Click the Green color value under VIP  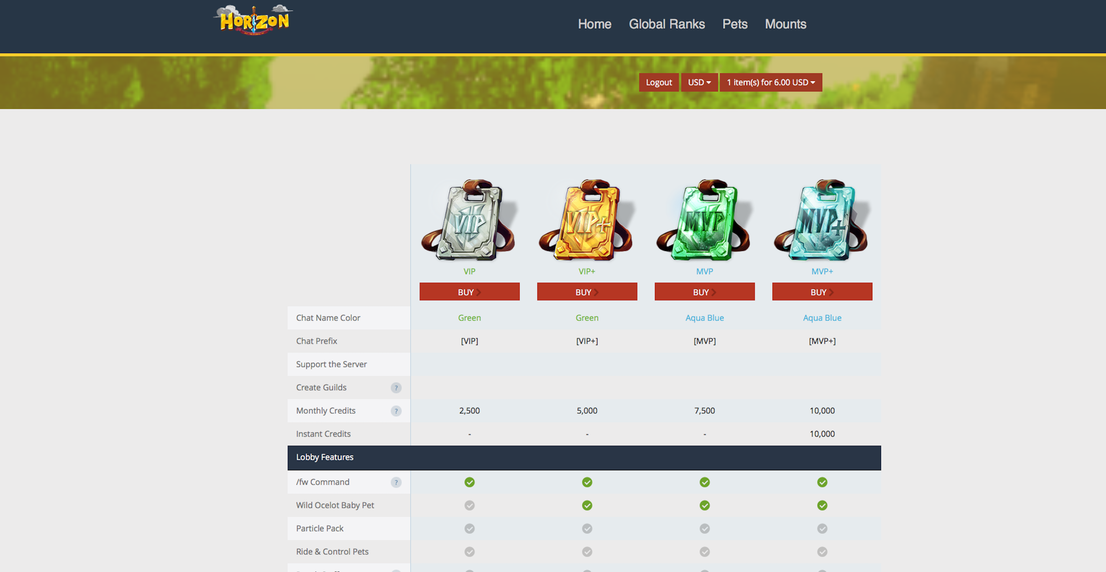469,318
